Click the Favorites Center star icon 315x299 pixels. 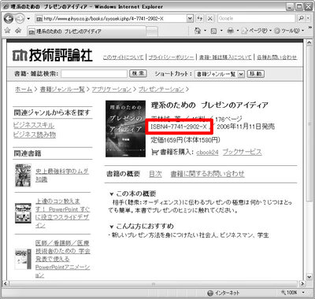[x=7, y=31]
